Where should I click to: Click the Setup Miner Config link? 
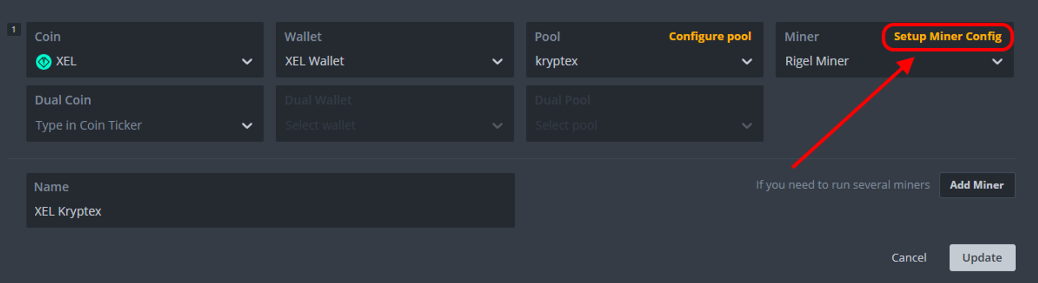[948, 37]
